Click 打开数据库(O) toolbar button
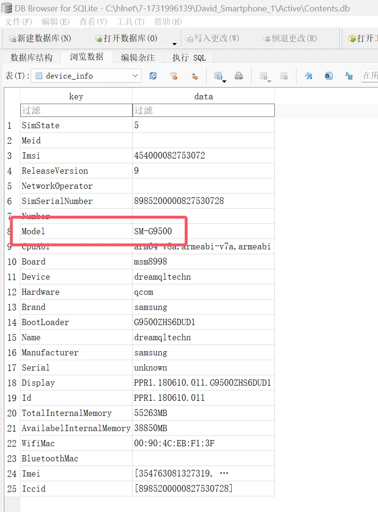Viewport: 378px width, 512px height. pyautogui.click(x=126, y=38)
